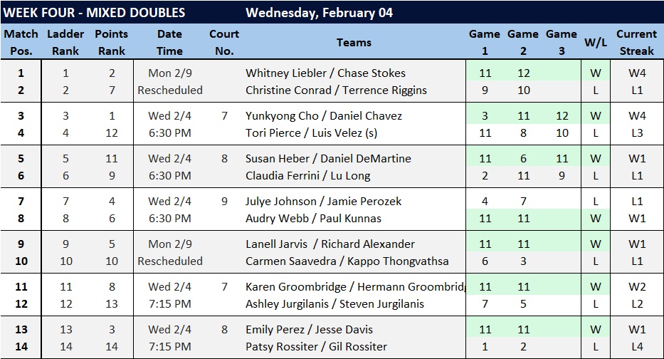Screen dimensions: 664x359
Task: Click Carmen Saavedra / Kappo Thongvathsa cell
Action: (x=347, y=261)
